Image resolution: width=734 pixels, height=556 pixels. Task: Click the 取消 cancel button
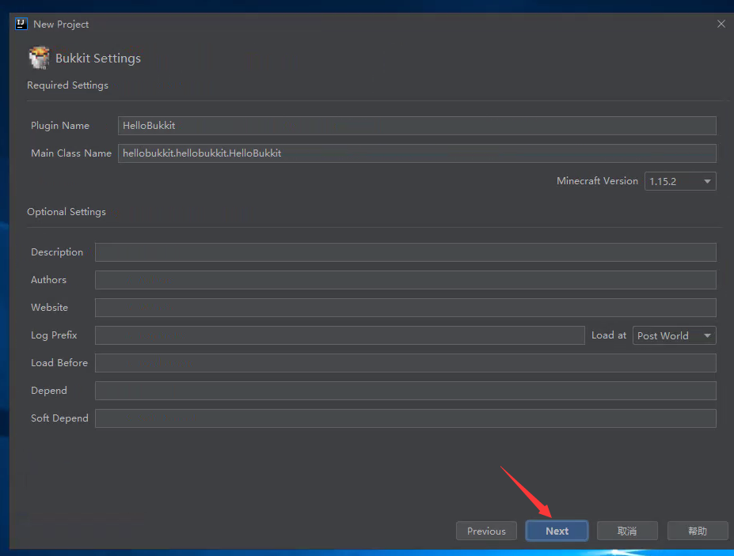pyautogui.click(x=627, y=531)
